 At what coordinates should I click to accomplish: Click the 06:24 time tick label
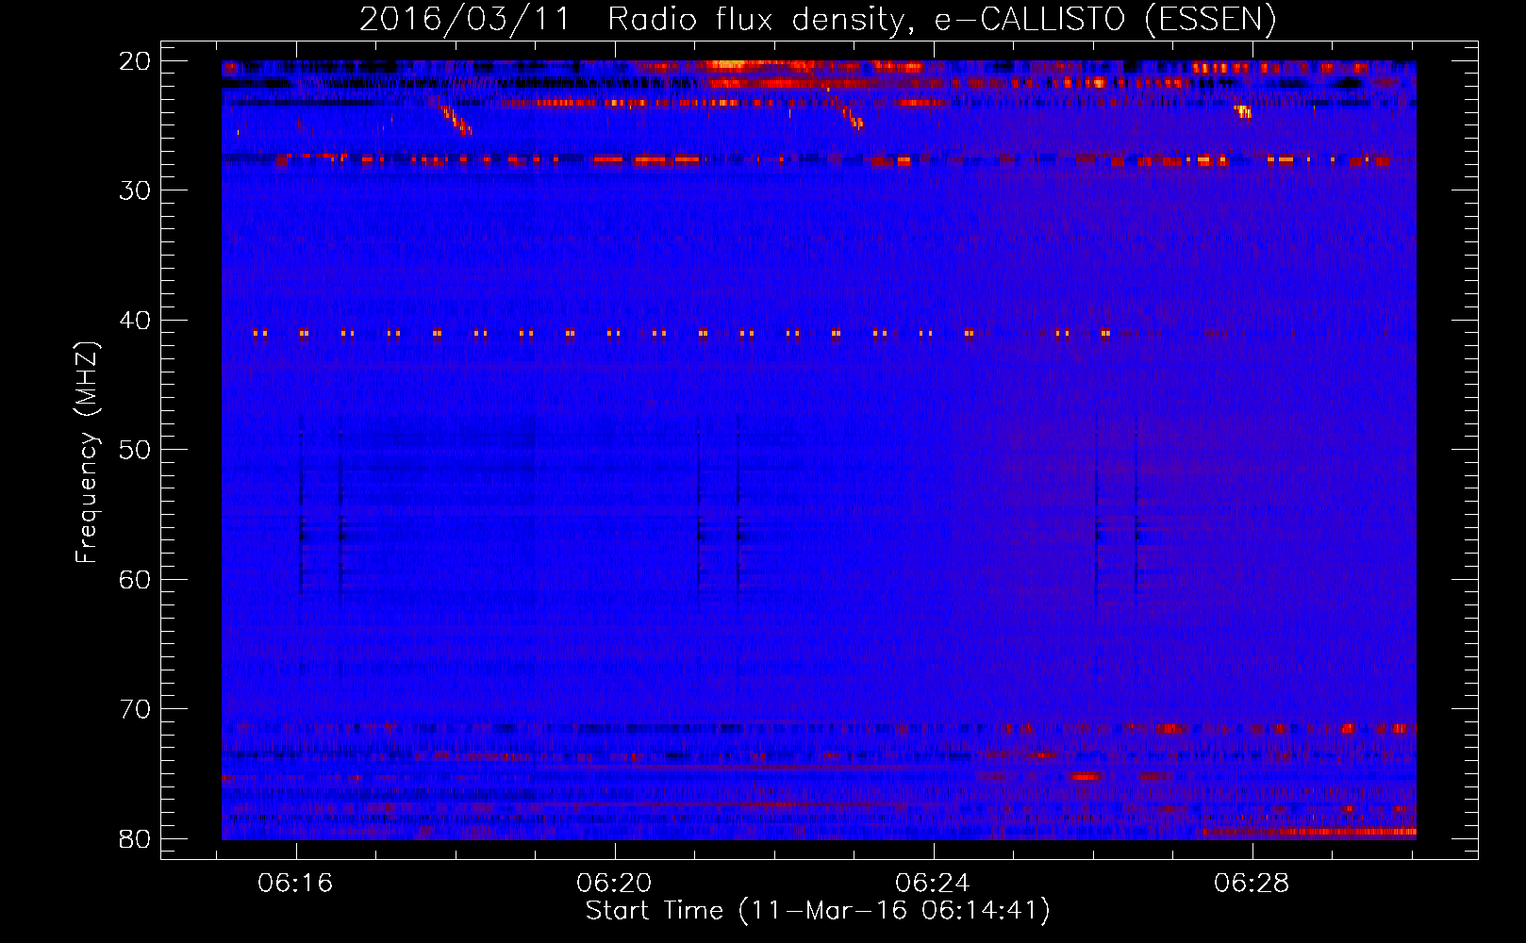934,884
